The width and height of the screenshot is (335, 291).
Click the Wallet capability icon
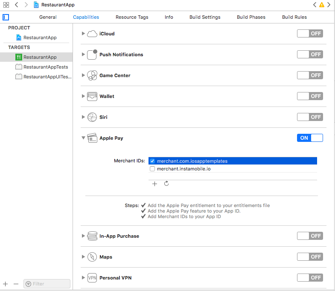92,96
